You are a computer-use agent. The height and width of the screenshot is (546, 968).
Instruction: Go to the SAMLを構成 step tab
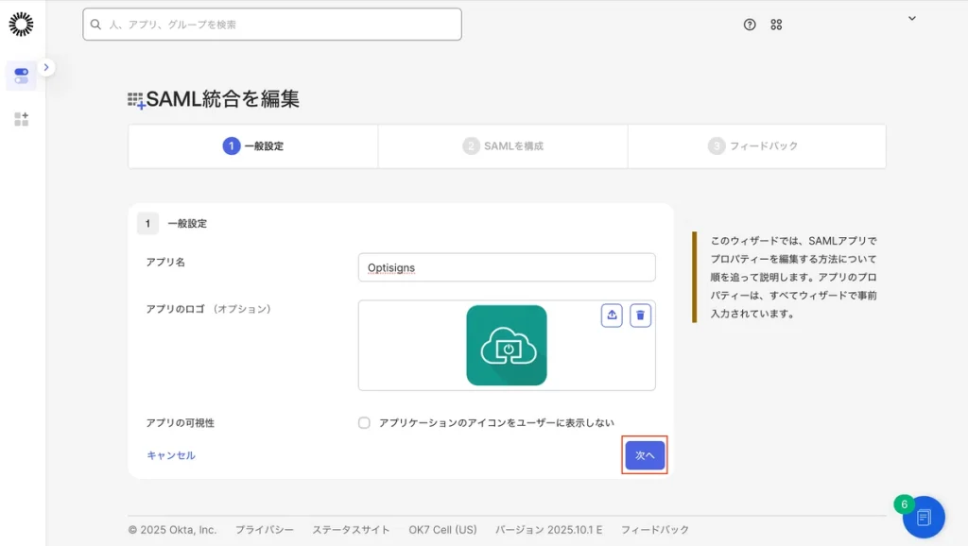503,146
